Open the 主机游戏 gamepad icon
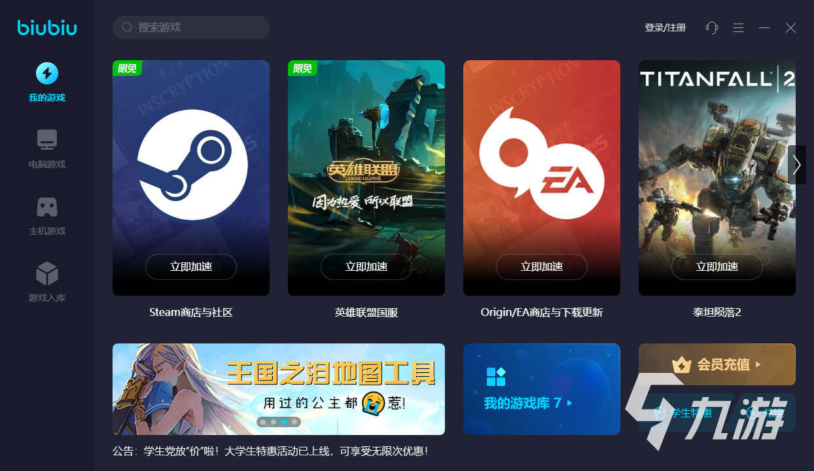Image resolution: width=814 pixels, height=471 pixels. click(x=47, y=207)
